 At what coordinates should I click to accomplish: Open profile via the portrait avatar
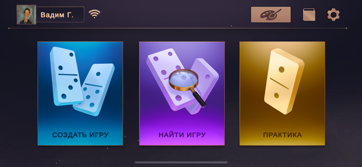click(x=26, y=14)
